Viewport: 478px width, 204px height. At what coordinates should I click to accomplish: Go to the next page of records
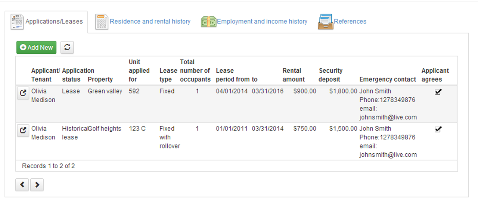tap(37, 185)
